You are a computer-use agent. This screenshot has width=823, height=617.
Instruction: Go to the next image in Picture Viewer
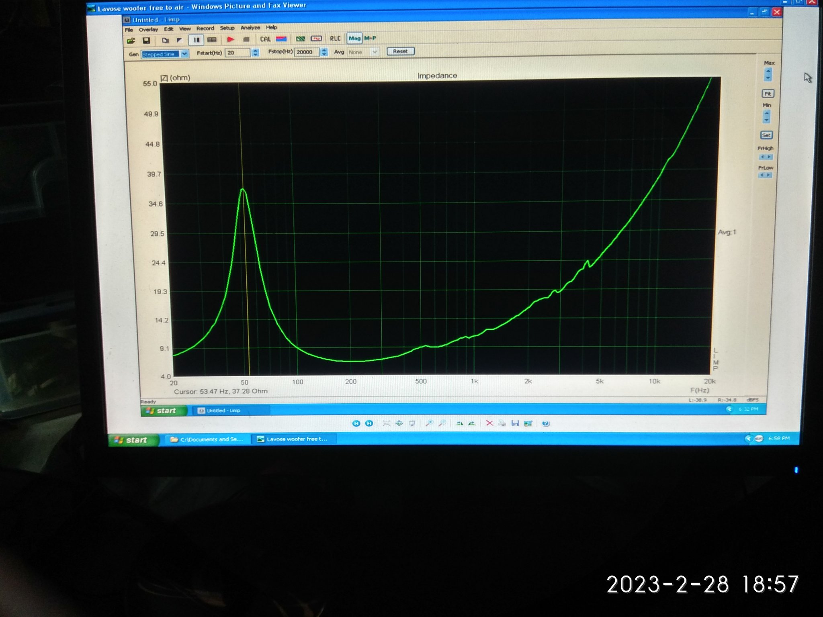(369, 423)
